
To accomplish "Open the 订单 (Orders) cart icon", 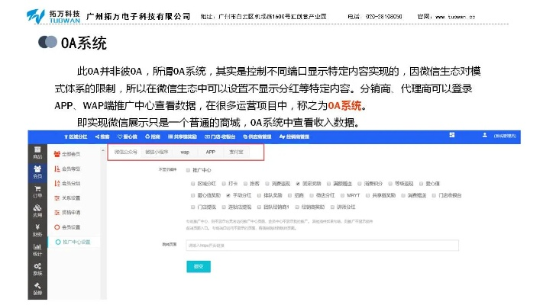I will point(37,192).
